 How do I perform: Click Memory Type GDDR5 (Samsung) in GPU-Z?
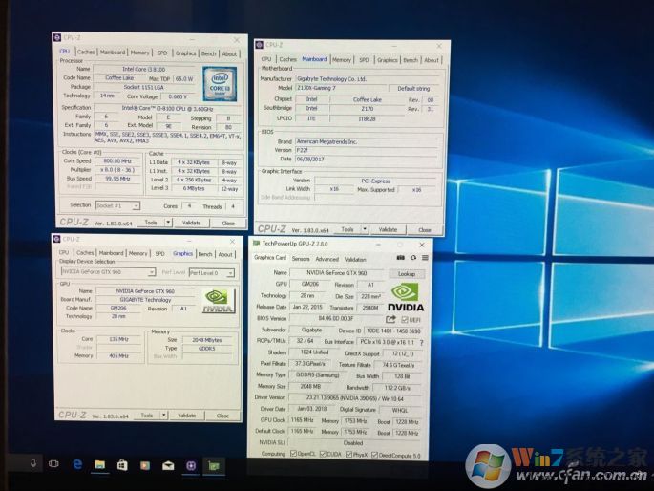pyautogui.click(x=318, y=375)
